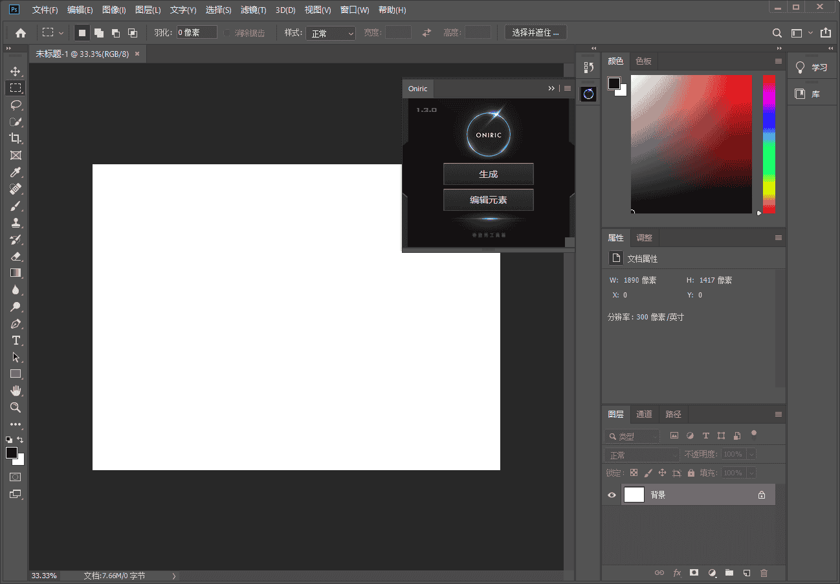The image size is (840, 584).
Task: Select the Move tool
Action: click(x=16, y=71)
